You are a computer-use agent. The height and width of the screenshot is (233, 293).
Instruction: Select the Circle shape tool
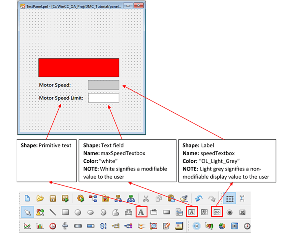pyautogui.click(x=78, y=212)
